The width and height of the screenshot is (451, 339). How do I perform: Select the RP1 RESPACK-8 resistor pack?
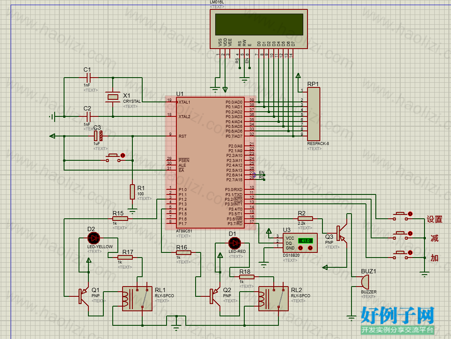313,114
